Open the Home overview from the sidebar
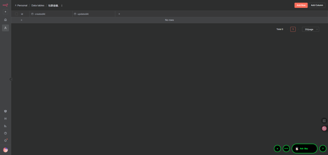This screenshot has height=155, width=328. tap(5, 20)
